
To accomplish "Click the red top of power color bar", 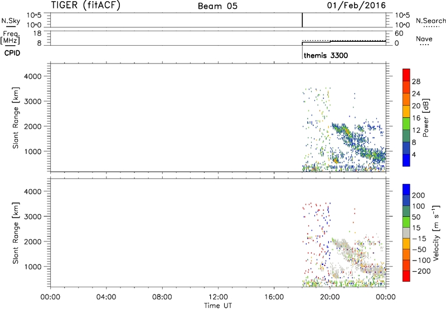I will click(x=406, y=74).
